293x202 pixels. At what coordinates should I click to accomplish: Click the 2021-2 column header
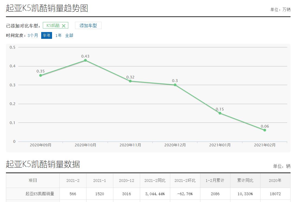pos(73,181)
